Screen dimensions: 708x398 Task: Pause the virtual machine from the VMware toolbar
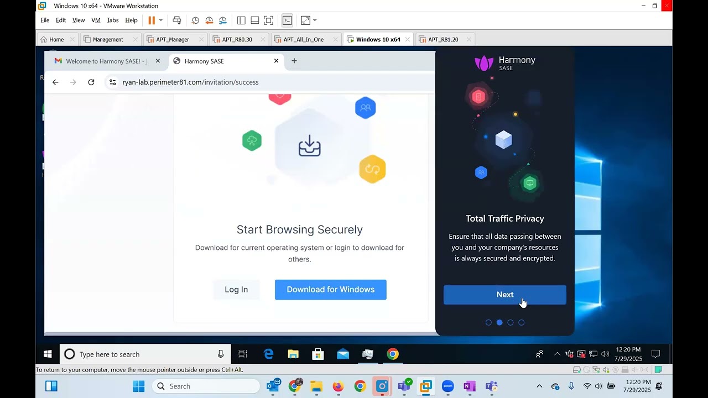pyautogui.click(x=152, y=20)
